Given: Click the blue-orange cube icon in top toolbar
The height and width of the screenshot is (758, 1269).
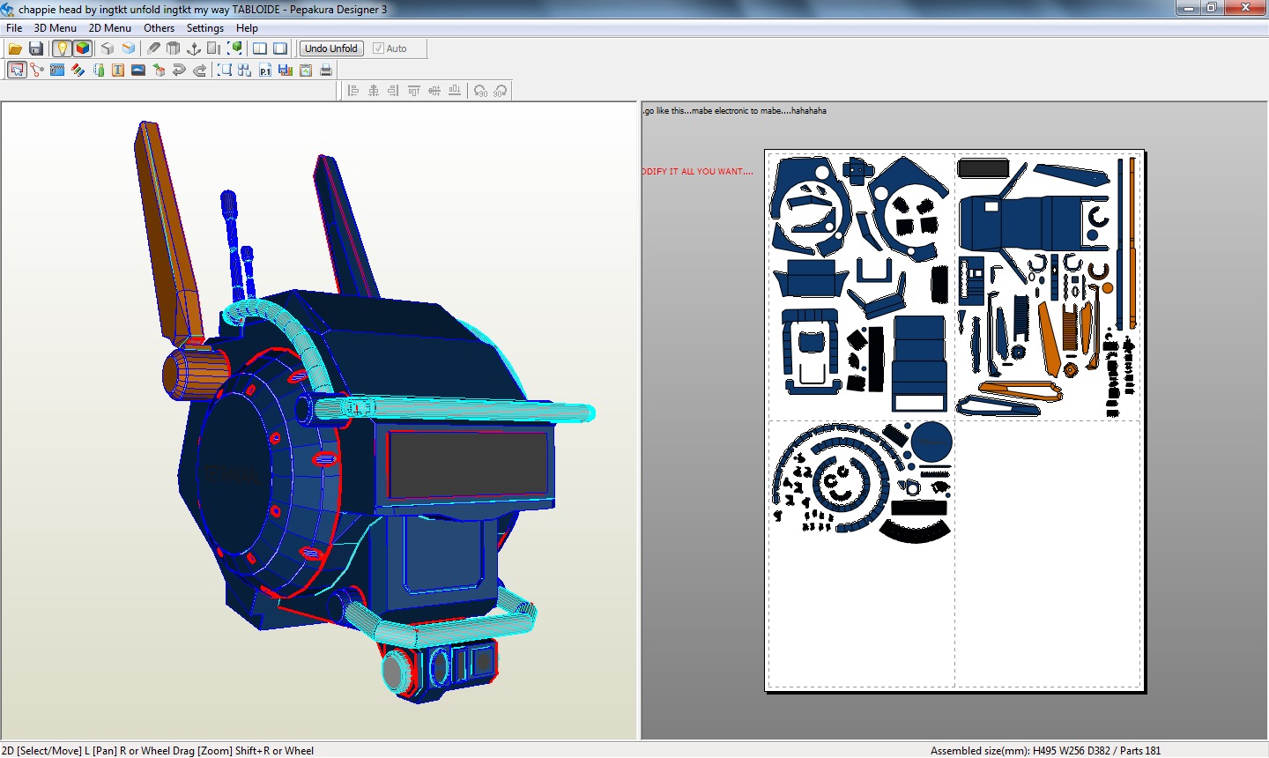Looking at the screenshot, I should [x=129, y=48].
